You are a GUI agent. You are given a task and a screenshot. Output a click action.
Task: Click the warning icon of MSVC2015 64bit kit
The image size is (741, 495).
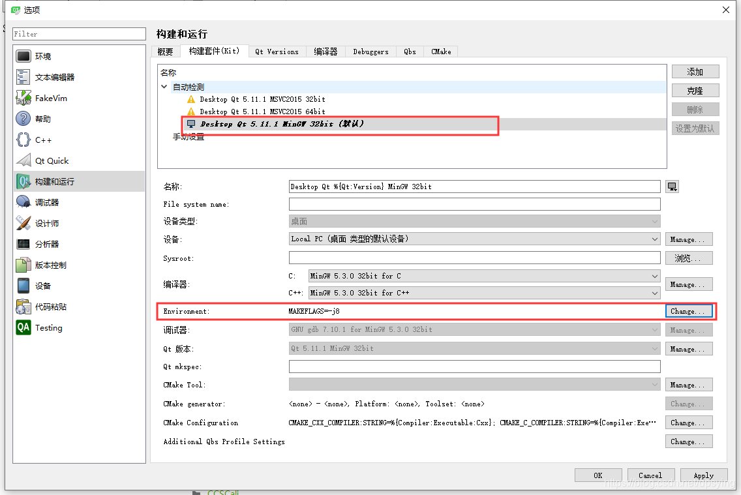191,112
